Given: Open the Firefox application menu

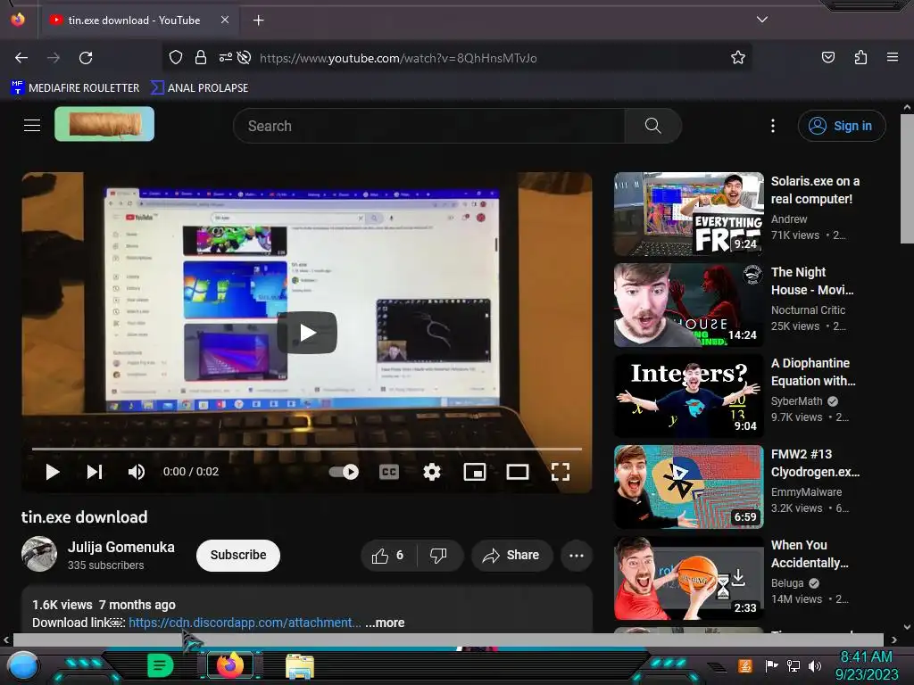Looking at the screenshot, I should point(893,57).
